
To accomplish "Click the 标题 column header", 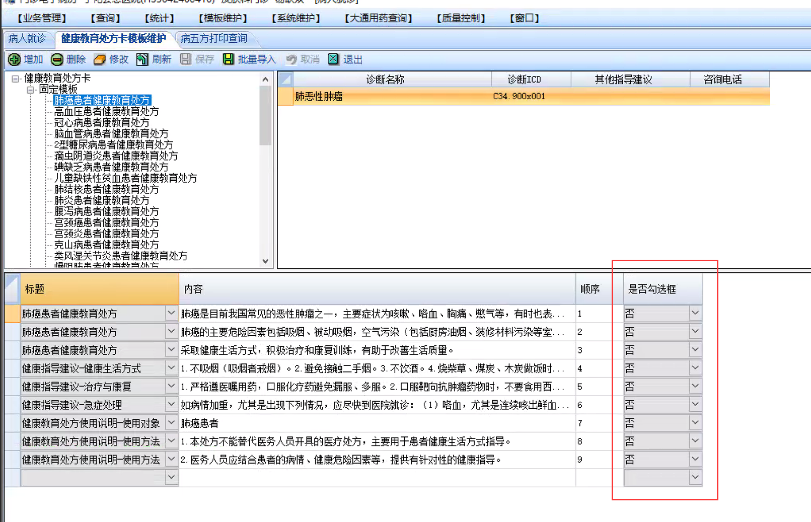I will click(x=99, y=289).
